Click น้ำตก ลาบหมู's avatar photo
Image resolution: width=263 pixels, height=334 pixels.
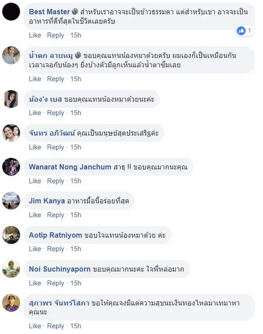tap(11, 56)
